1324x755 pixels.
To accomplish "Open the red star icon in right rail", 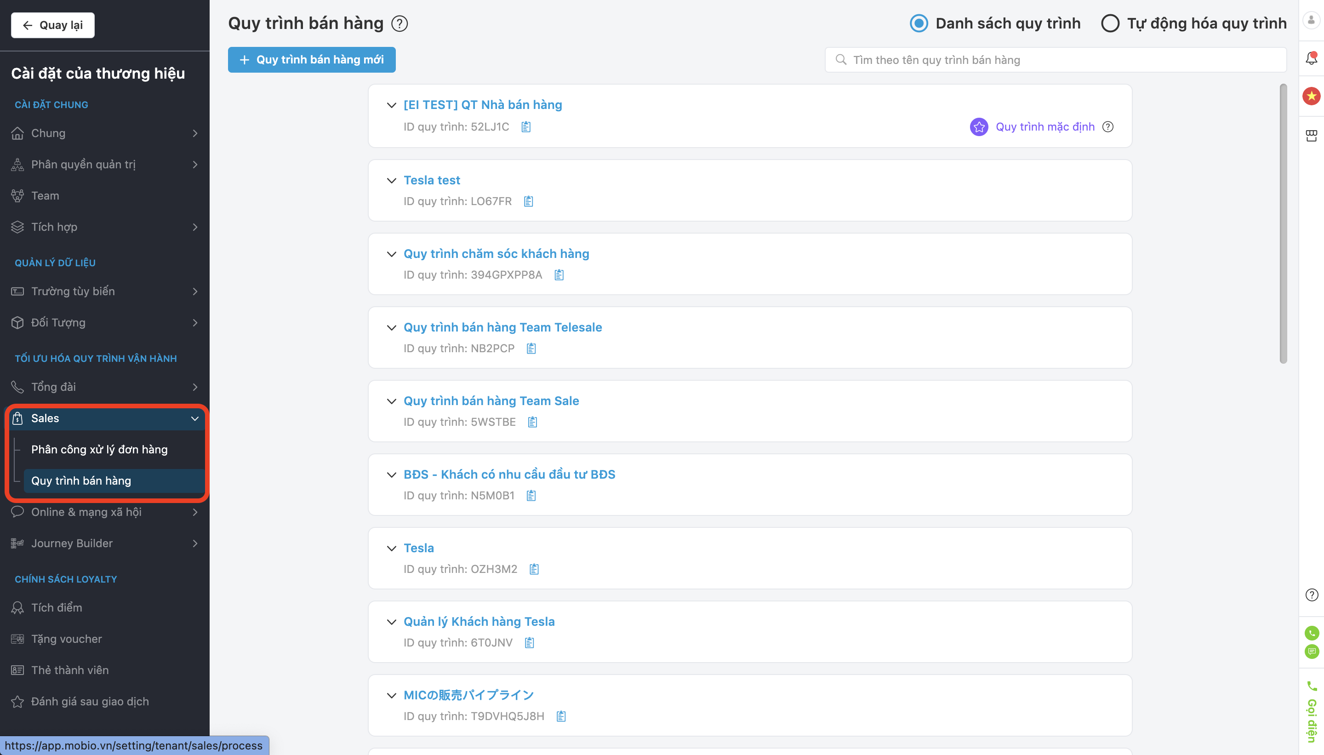I will tap(1311, 96).
